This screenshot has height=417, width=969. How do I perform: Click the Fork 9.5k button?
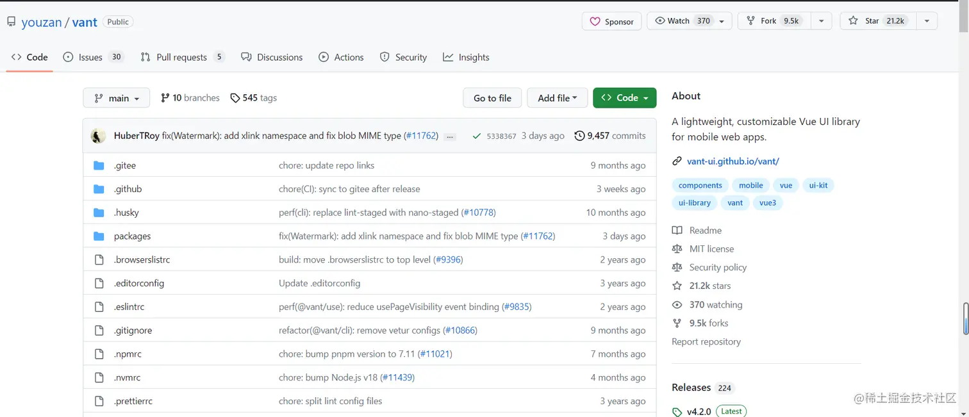[774, 21]
